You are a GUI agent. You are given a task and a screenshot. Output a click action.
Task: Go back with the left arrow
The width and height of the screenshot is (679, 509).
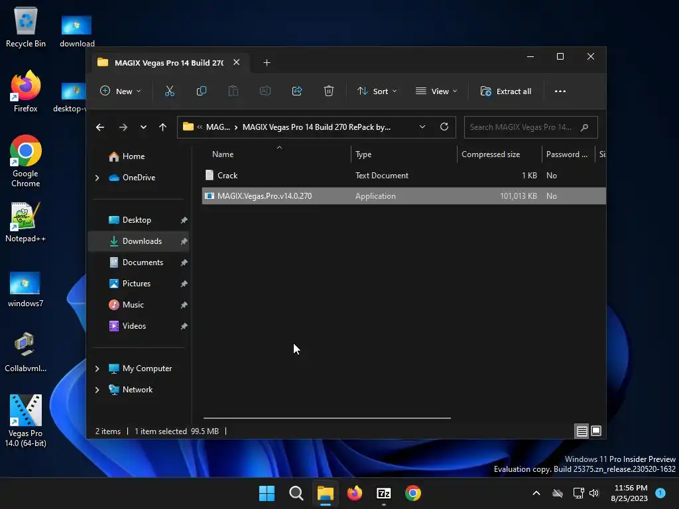click(100, 127)
